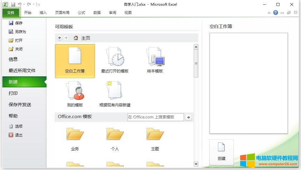Screen dimensions: 301x170
Task: Click the Office.com template search field
Action: pos(155,117)
